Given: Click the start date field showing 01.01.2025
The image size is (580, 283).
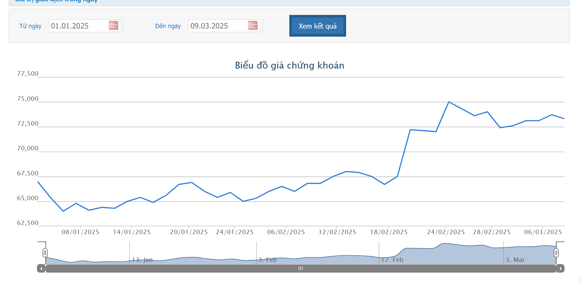Looking at the screenshot, I should 78,26.
